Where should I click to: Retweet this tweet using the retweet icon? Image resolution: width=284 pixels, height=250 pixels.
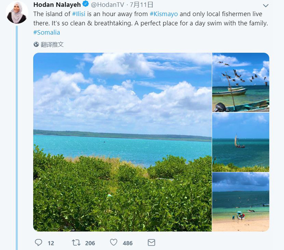(x=76, y=243)
